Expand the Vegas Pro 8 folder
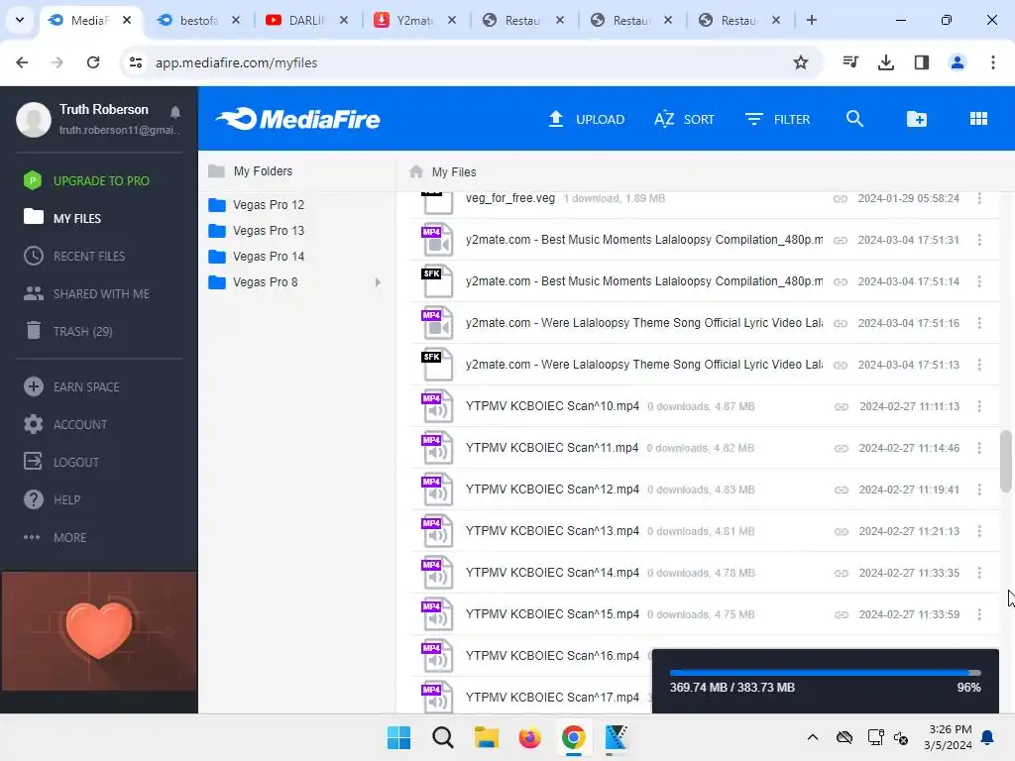Screen dimensions: 1015x761 click(378, 282)
